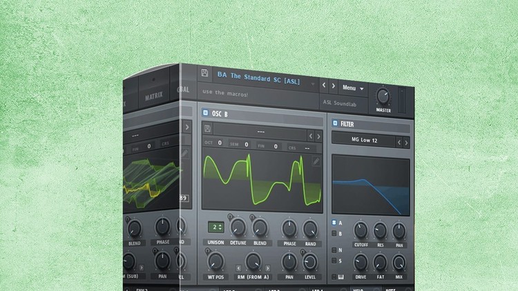Open the Menu dropdown
The width and height of the screenshot is (518, 291).
coord(353,88)
